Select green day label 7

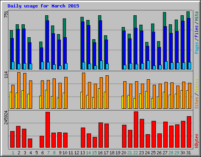click(48, 153)
